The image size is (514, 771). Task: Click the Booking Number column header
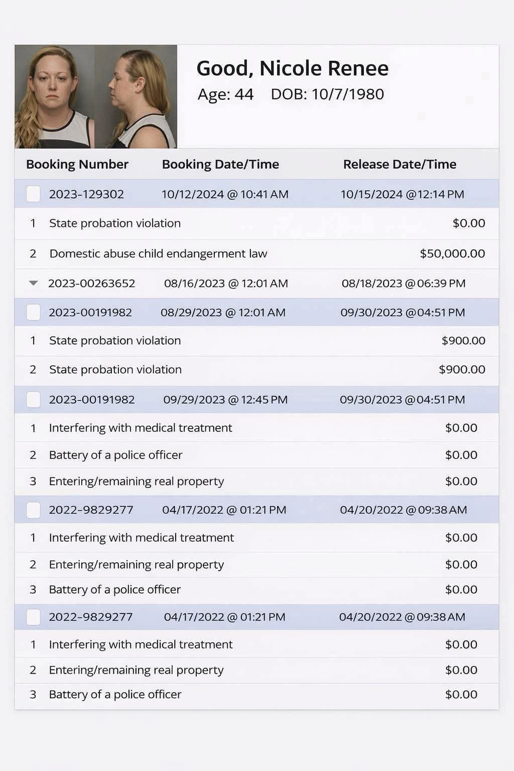pos(77,164)
